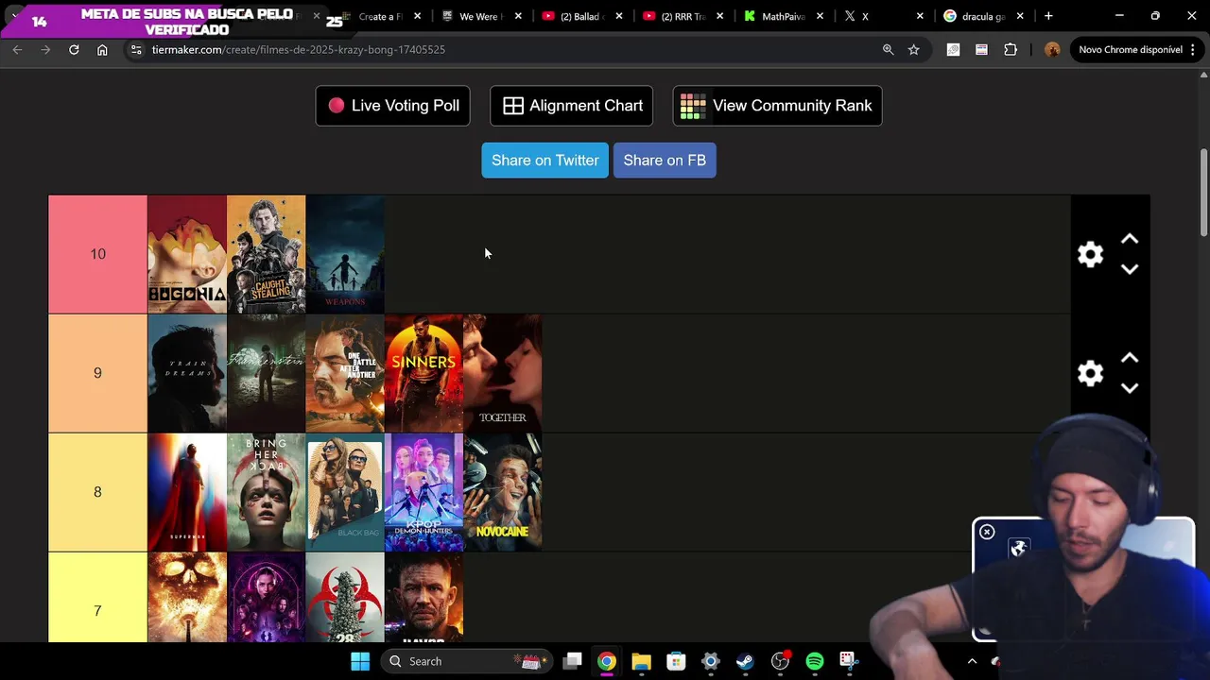Click the yellow tier 8 label
This screenshot has width=1210, height=680.
(x=97, y=492)
